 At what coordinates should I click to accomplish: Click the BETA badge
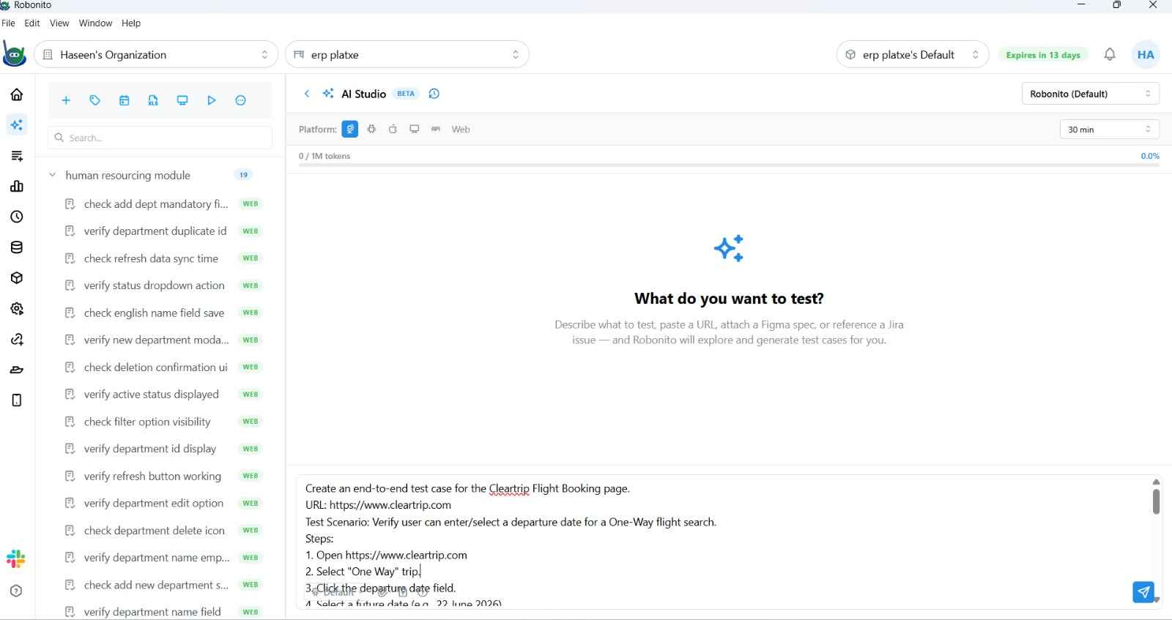click(x=406, y=94)
